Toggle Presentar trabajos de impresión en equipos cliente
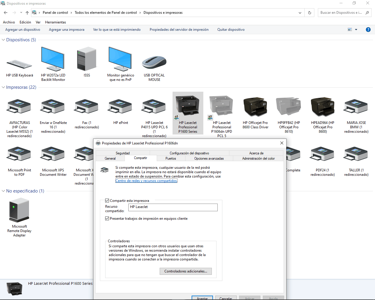This screenshot has width=375, height=300. point(107,219)
